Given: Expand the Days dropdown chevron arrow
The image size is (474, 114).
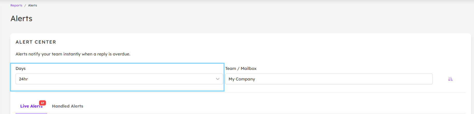Looking at the screenshot, I should [218, 79].
